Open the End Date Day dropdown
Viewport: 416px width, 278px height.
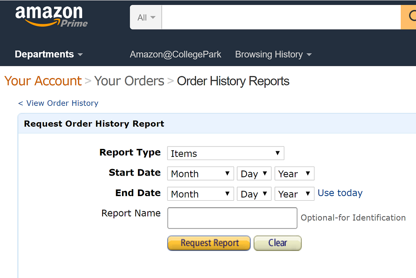click(254, 194)
